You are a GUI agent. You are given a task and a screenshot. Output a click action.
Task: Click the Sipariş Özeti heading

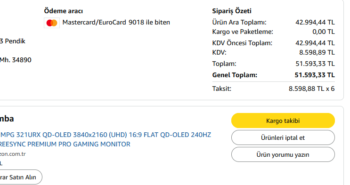pos(232,11)
